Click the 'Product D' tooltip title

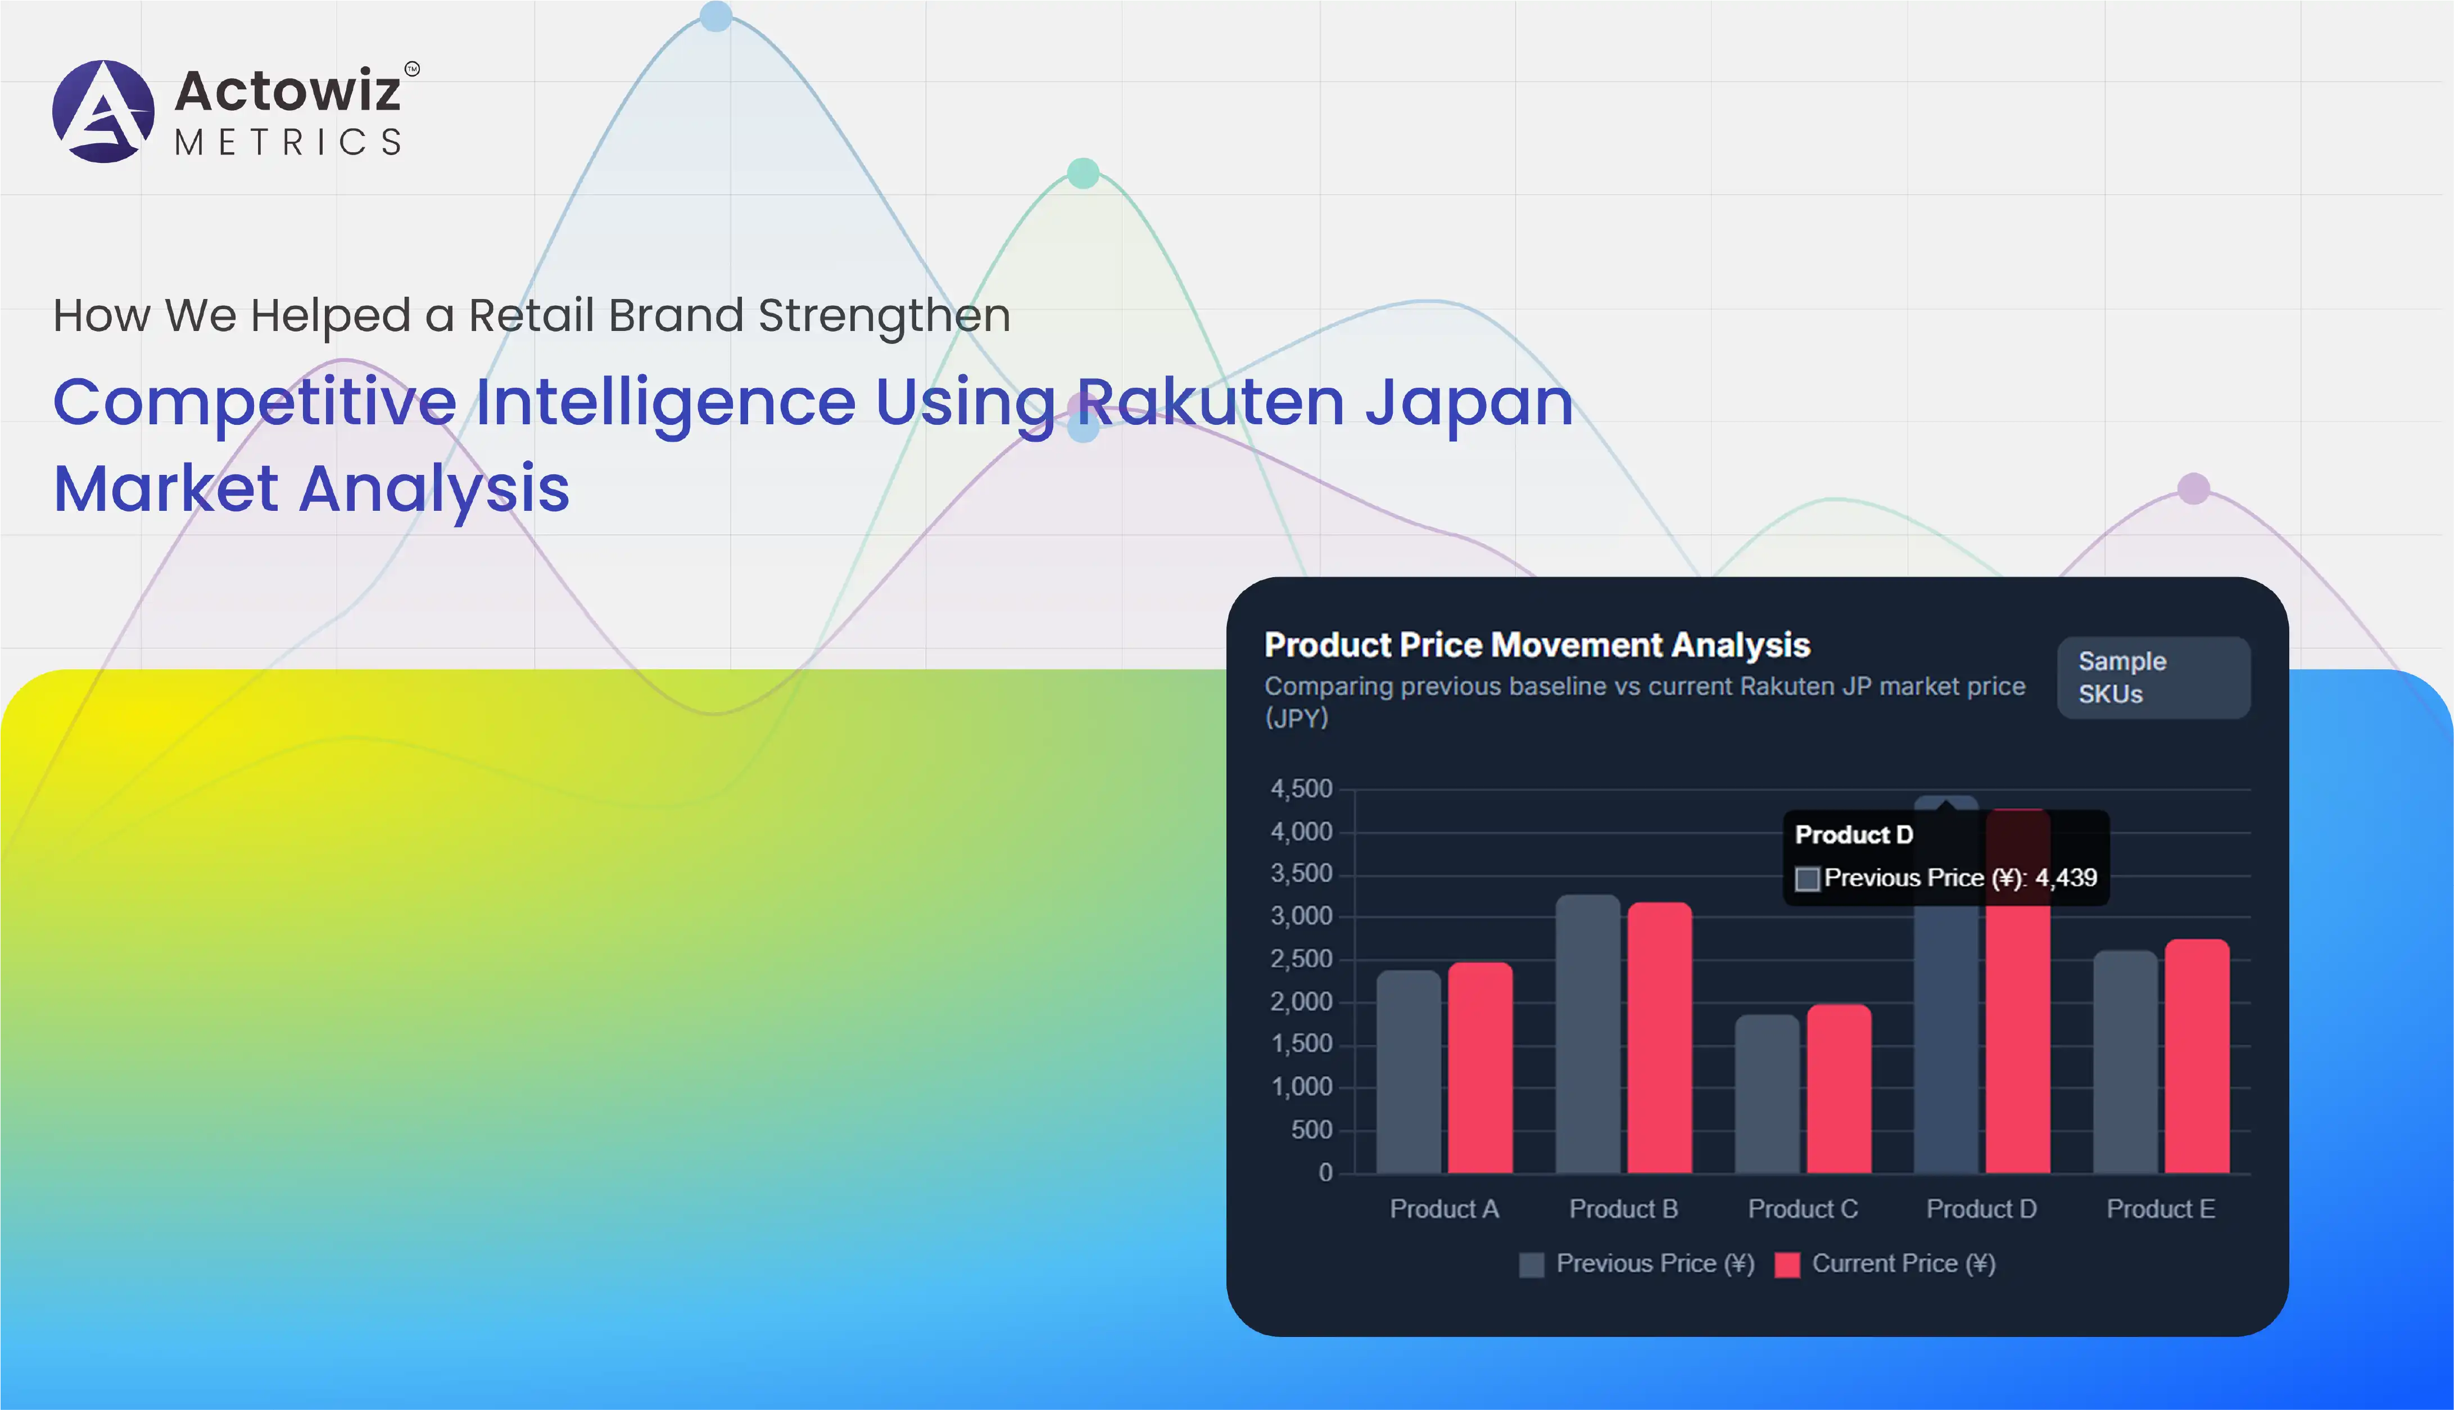[1854, 835]
